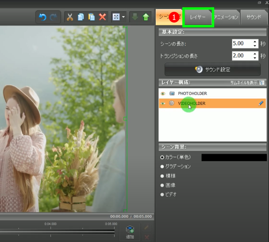
Task: Open the fit/align dropdown arrow in toolbar
Action: click(124, 17)
